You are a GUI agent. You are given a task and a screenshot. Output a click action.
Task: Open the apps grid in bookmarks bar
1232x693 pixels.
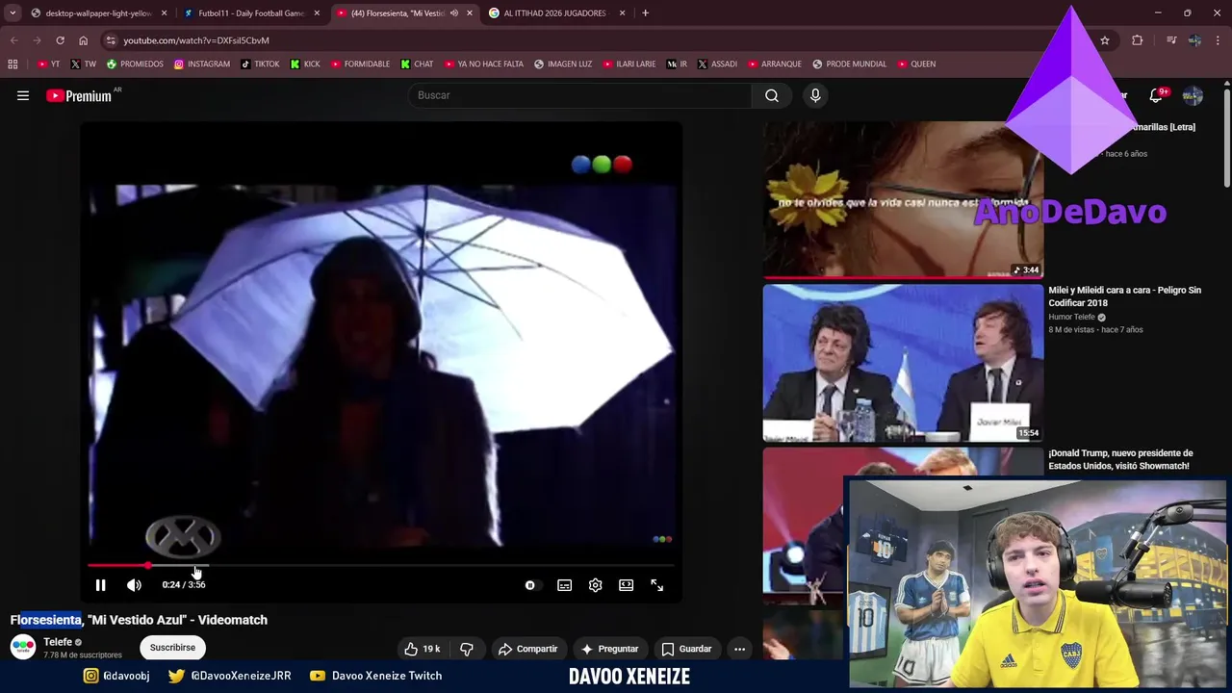[13, 64]
